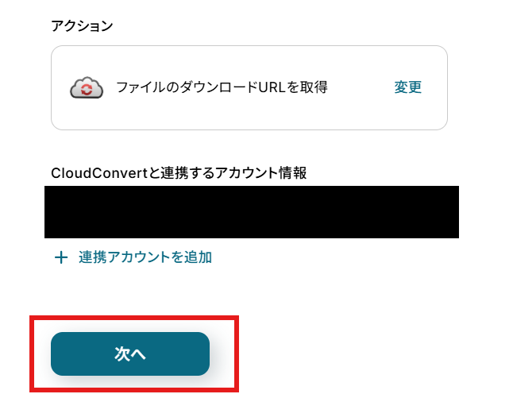Add a linked account with plus sign
Image resolution: width=513 pixels, height=394 pixels.
pos(61,257)
